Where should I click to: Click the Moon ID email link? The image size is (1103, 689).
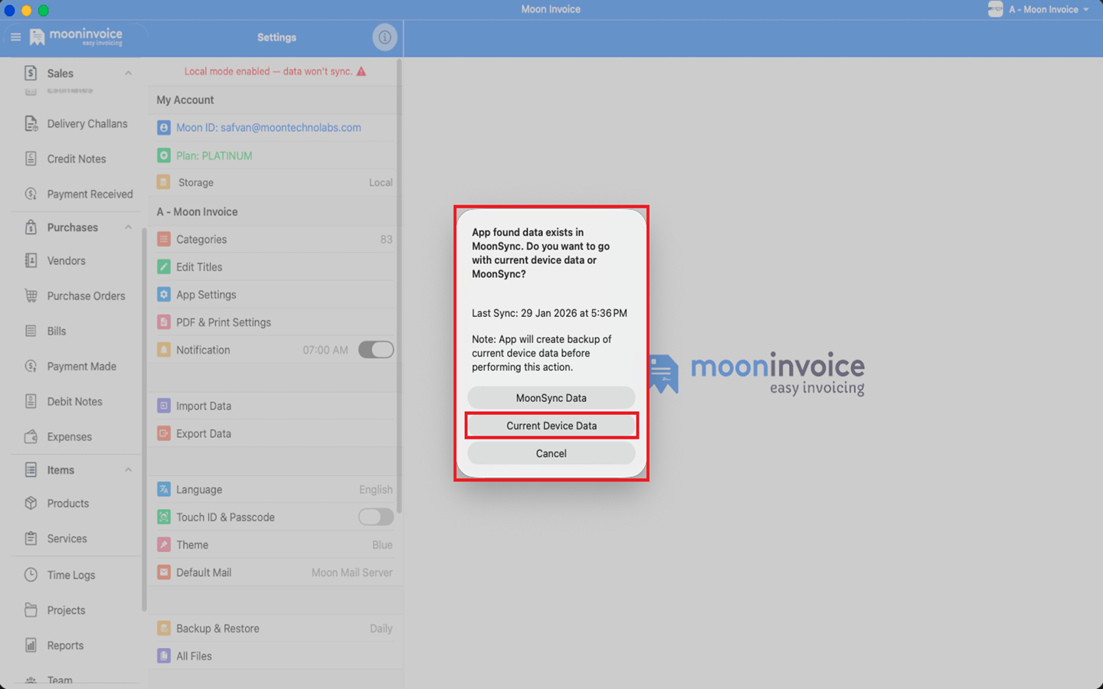(268, 128)
